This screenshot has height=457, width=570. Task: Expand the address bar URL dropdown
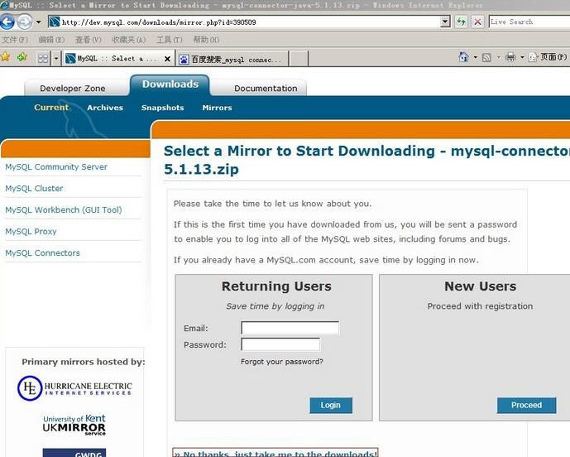pos(445,22)
